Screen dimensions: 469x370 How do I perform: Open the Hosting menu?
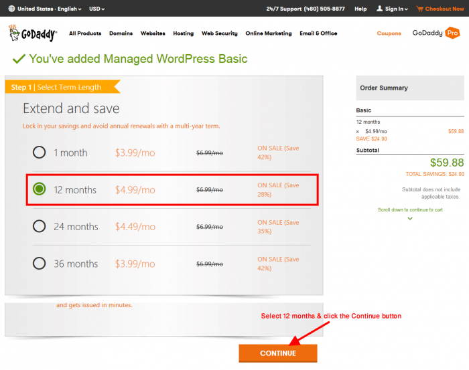[x=184, y=33]
